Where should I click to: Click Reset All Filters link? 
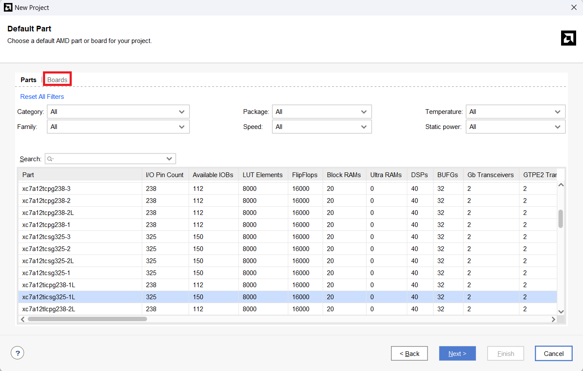click(42, 97)
